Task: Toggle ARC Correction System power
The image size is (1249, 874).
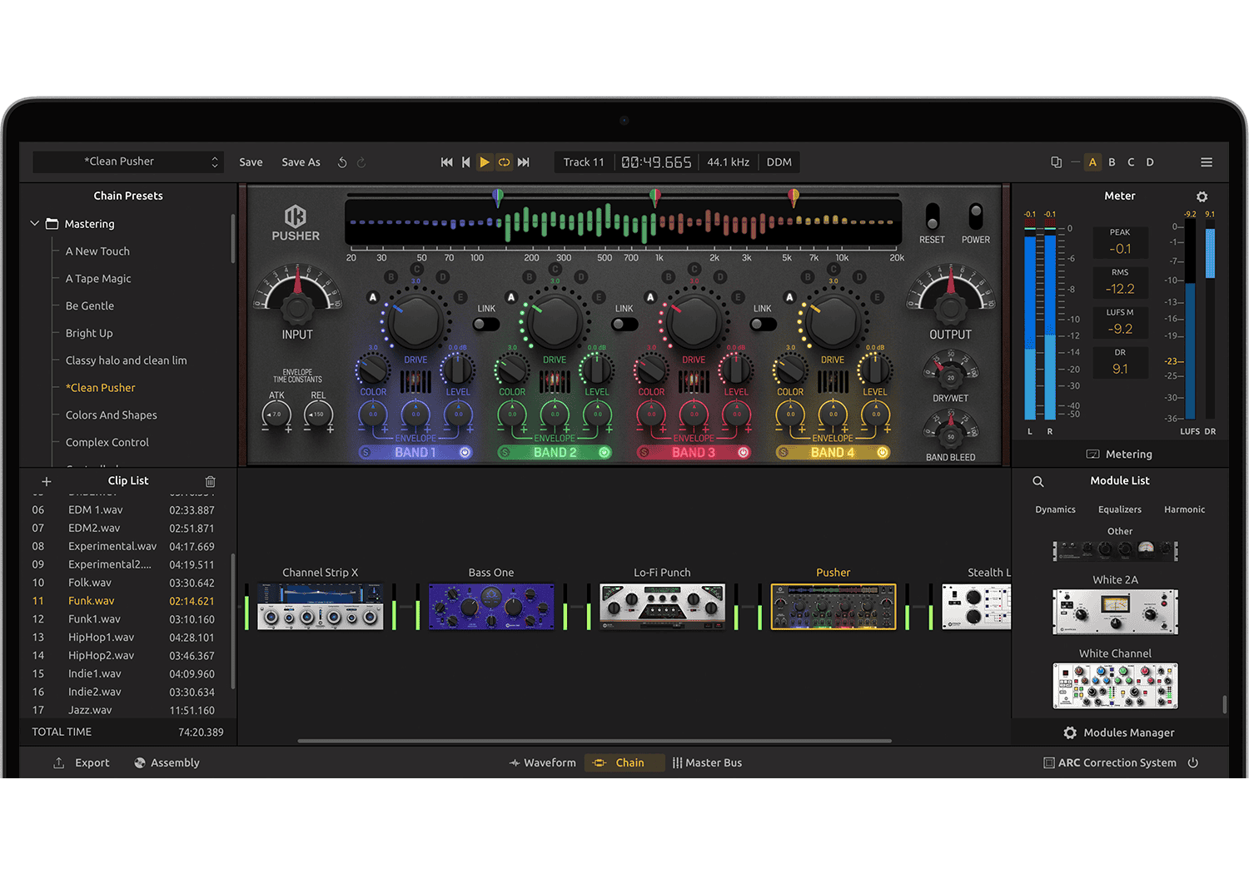Action: pyautogui.click(x=1192, y=762)
